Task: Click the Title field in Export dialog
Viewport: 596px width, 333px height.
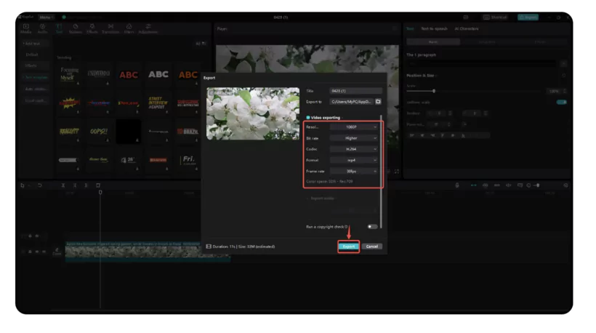Action: 355,91
